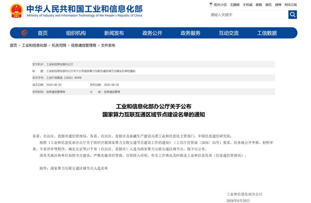311x203 pixels.
Task: Open the 组织机构 navigation menu
Action: click(x=76, y=33)
